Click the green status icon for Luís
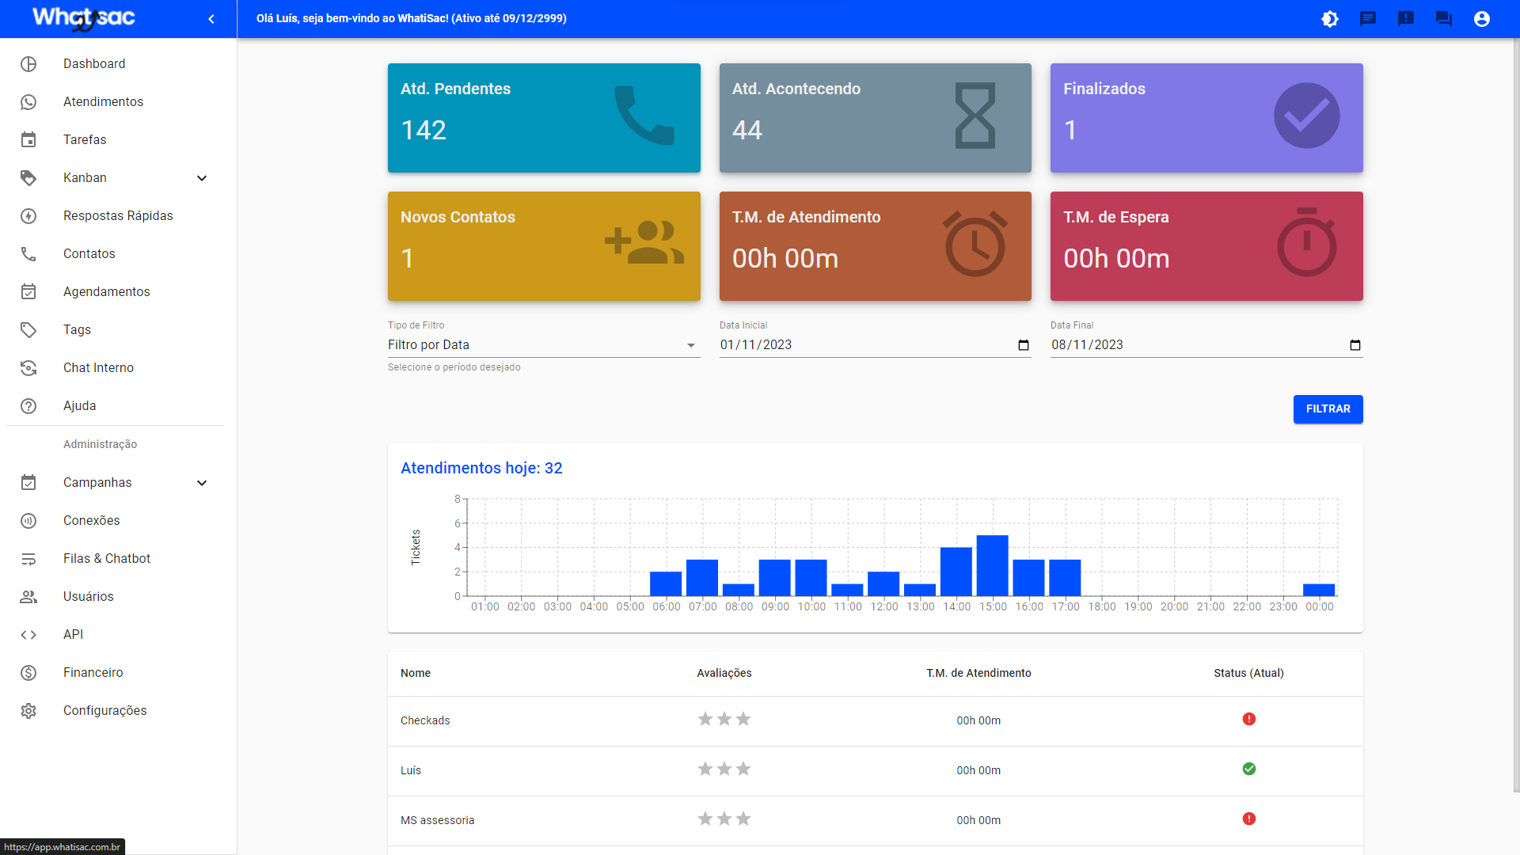This screenshot has height=855, width=1520. click(1249, 769)
